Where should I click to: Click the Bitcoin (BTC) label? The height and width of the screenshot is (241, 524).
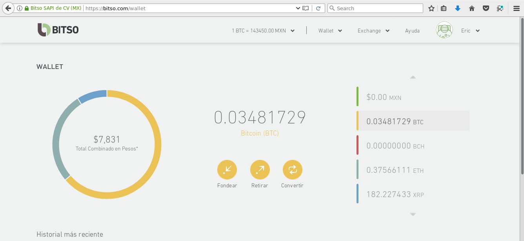click(260, 133)
